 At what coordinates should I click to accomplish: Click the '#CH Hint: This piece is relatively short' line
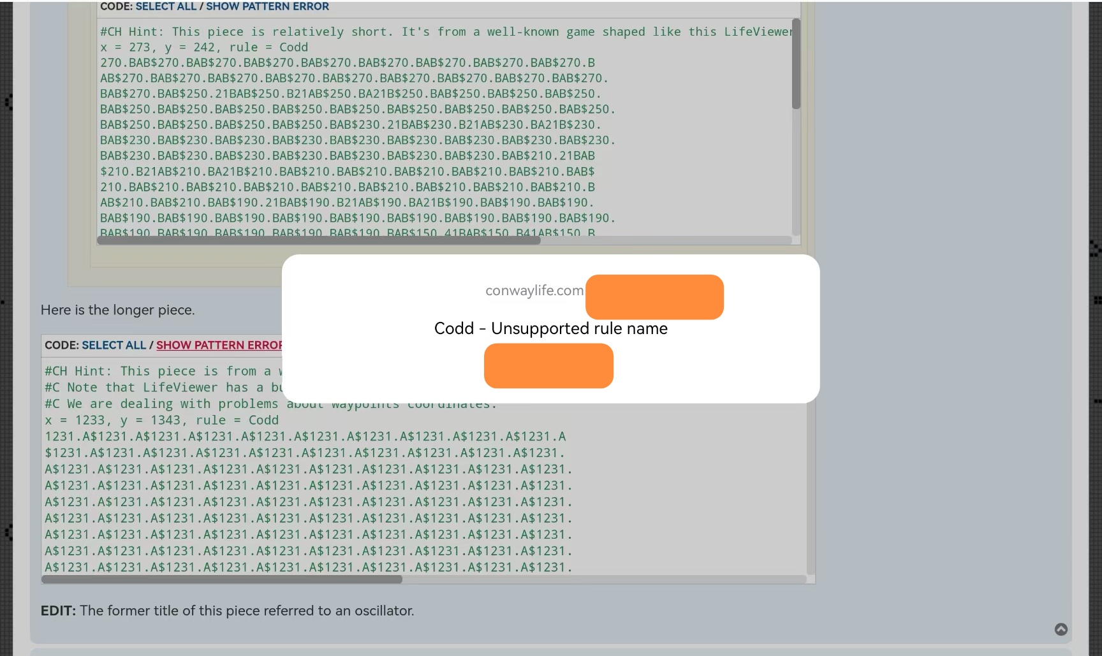[x=446, y=32]
